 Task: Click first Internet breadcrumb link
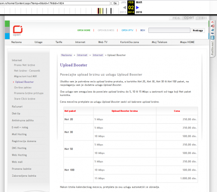point(82,55)
